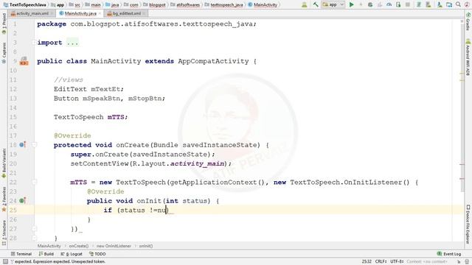Click the new OnInitListener code breadcrumb
Image resolution: width=472 pixels, height=265 pixels.
[x=114, y=246]
